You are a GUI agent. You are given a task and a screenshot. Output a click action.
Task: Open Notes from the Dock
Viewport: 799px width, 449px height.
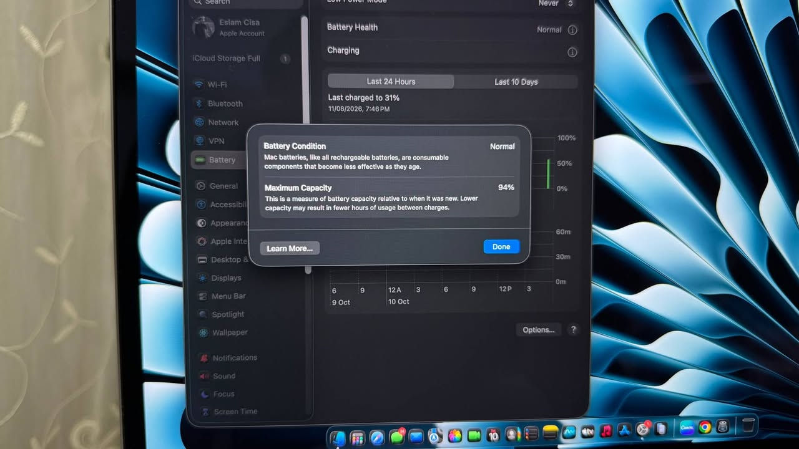coord(550,432)
